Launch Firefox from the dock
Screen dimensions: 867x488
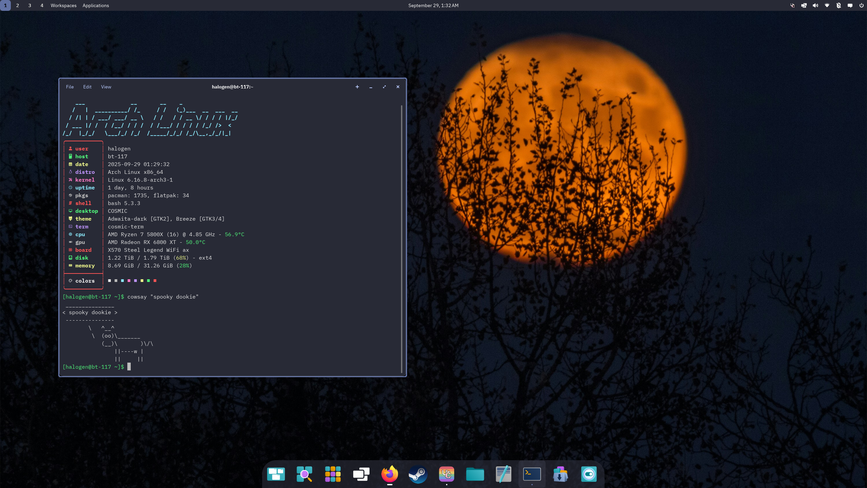pos(389,474)
